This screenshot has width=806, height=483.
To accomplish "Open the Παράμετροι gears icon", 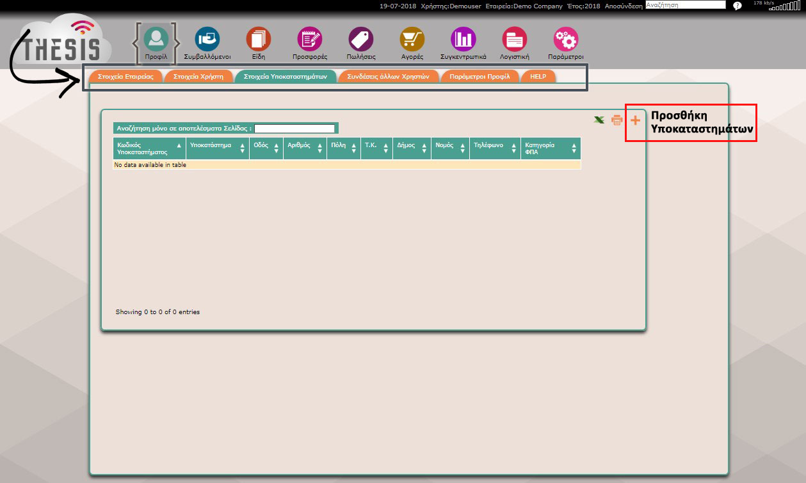I will [566, 39].
